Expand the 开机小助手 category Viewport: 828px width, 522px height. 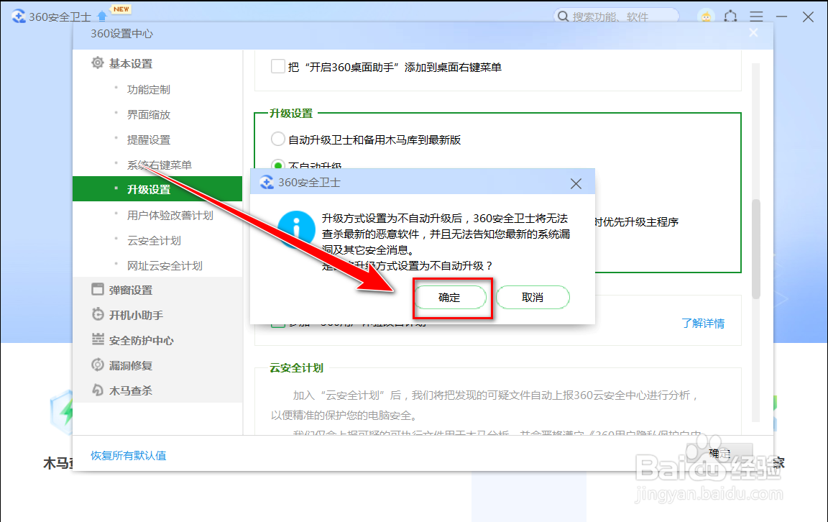coord(136,316)
